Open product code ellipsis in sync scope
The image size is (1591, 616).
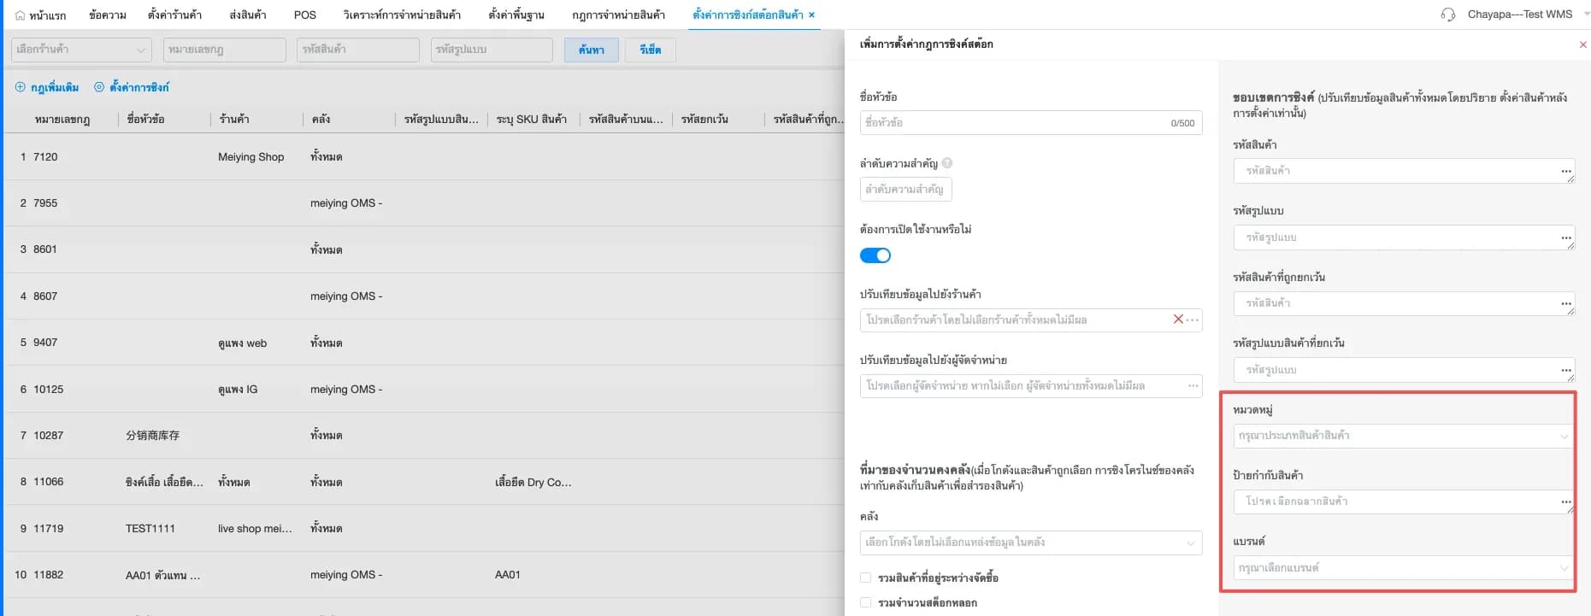[1566, 171]
